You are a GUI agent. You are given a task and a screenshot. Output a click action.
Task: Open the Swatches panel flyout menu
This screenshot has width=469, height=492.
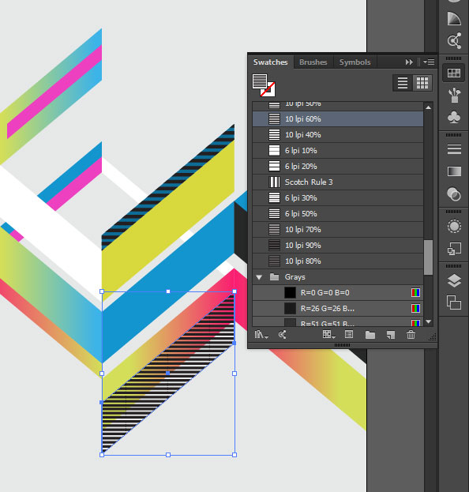tap(429, 62)
